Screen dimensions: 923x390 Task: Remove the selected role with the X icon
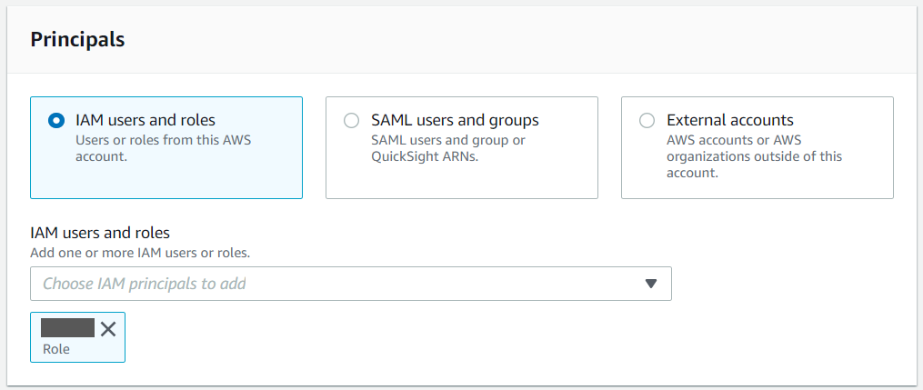tap(108, 329)
